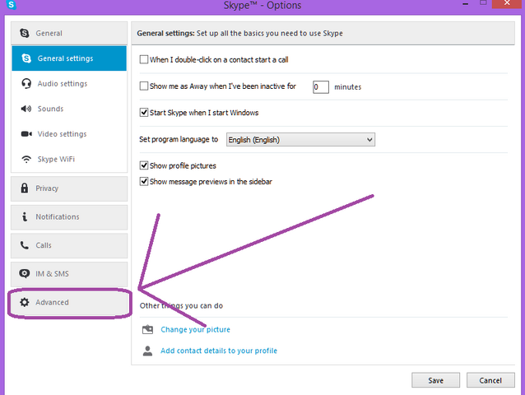Click the 'Other things you can do' heading
The width and height of the screenshot is (525, 395).
click(181, 305)
